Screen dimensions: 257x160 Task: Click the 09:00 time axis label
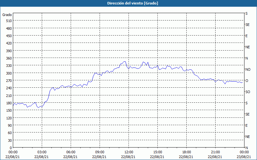tap(100, 152)
